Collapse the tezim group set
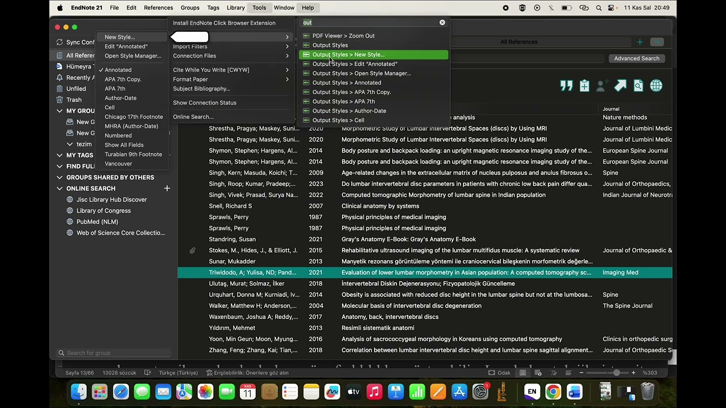 [70, 144]
